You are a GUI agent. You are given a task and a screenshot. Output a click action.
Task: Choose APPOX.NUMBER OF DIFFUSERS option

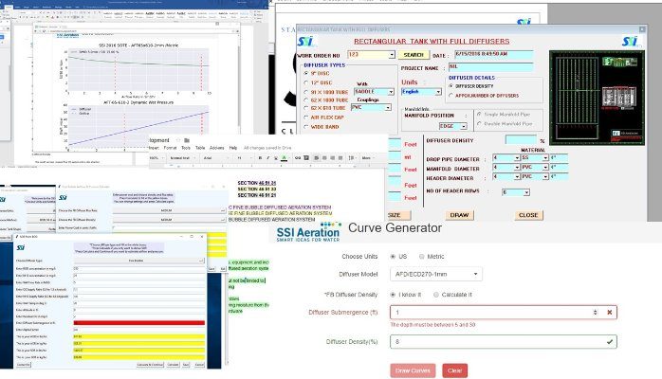coord(451,96)
